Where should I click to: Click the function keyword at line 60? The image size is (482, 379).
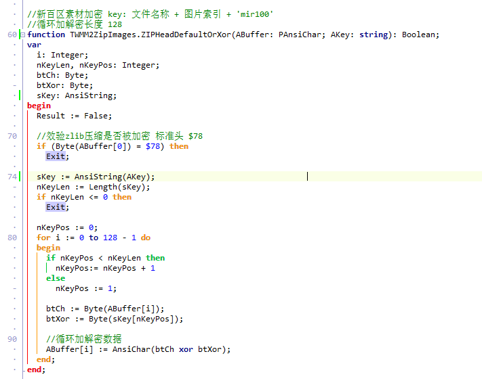coord(46,35)
